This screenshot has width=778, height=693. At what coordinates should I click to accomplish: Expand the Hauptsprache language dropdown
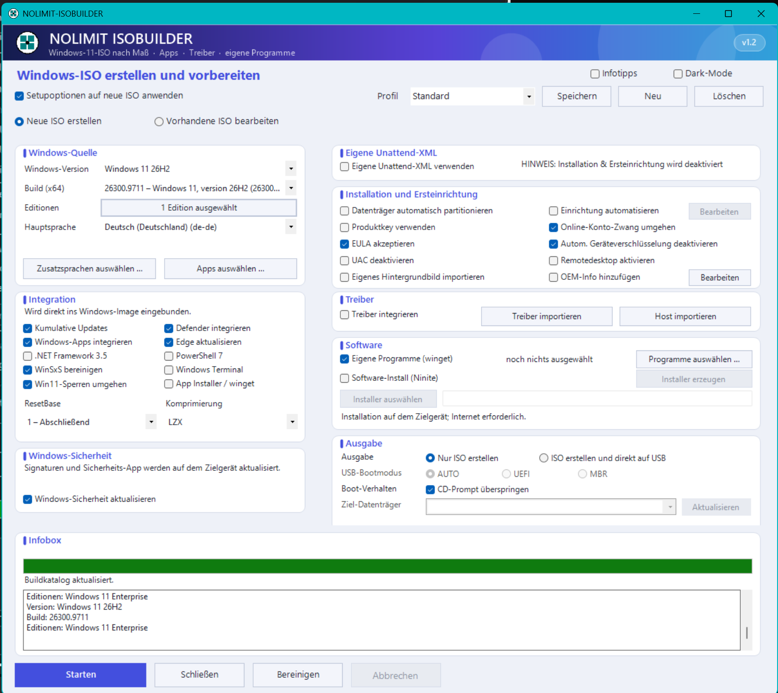point(200,227)
